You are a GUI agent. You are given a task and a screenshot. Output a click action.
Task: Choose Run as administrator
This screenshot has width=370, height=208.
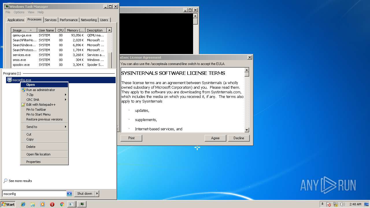44,90
